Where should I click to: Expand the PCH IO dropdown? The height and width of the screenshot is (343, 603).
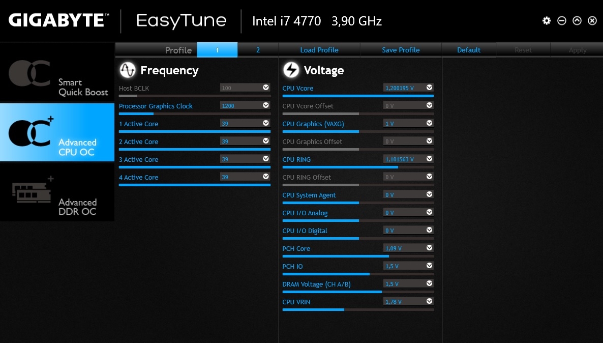click(x=430, y=266)
